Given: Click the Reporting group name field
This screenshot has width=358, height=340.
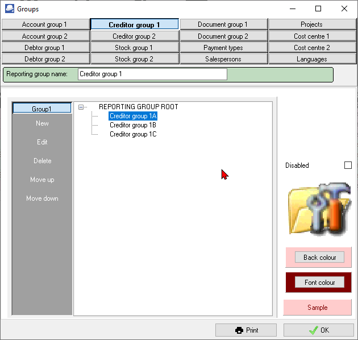Looking at the screenshot, I should tap(152, 74).
